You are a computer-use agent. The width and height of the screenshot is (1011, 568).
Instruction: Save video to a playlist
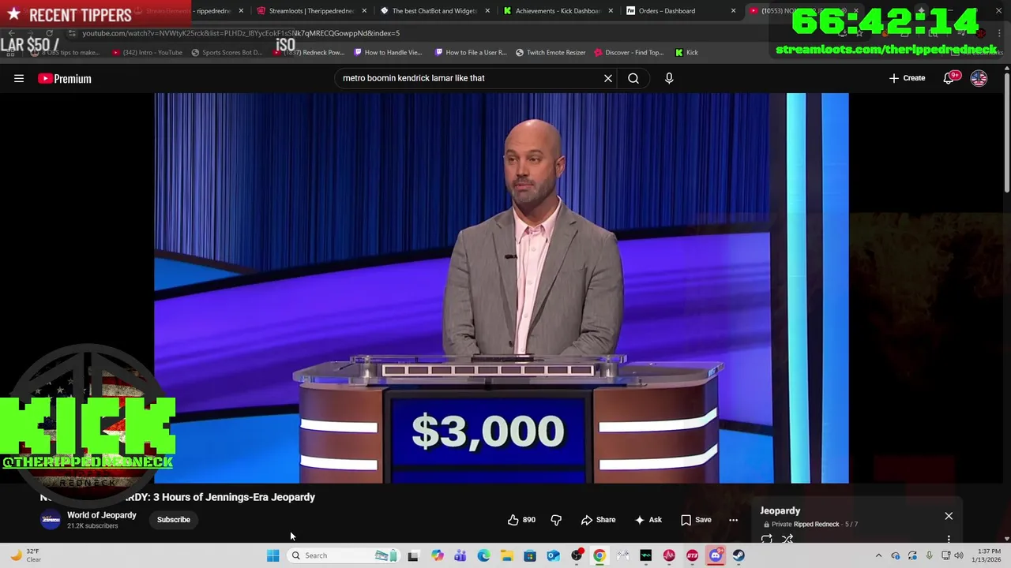(x=696, y=520)
